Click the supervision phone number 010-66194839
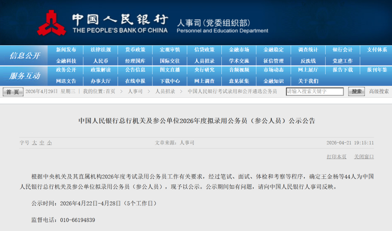The width and height of the screenshot is (392, 231). tap(78, 220)
